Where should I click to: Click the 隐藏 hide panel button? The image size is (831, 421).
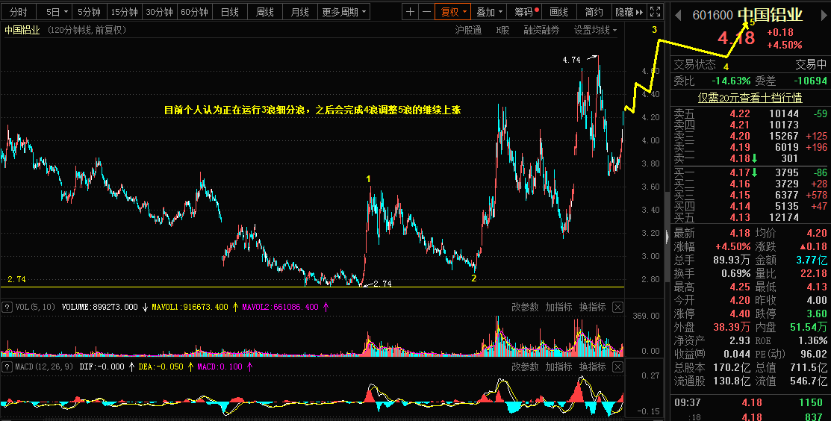(629, 12)
